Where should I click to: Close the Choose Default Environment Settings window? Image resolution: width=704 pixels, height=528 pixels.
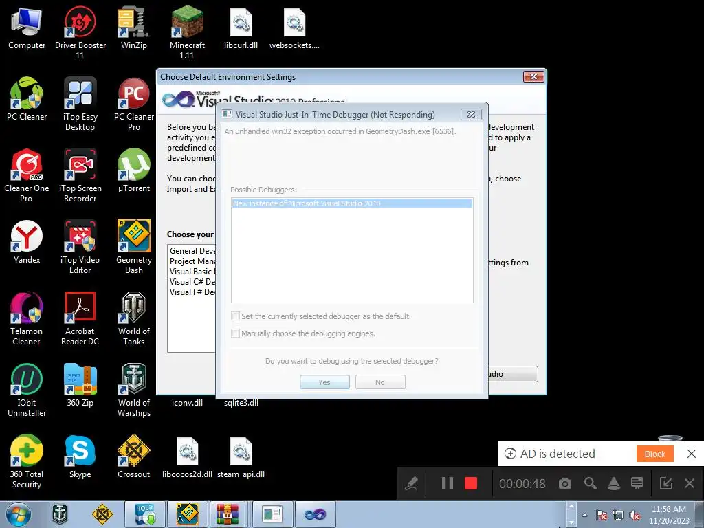pyautogui.click(x=533, y=77)
